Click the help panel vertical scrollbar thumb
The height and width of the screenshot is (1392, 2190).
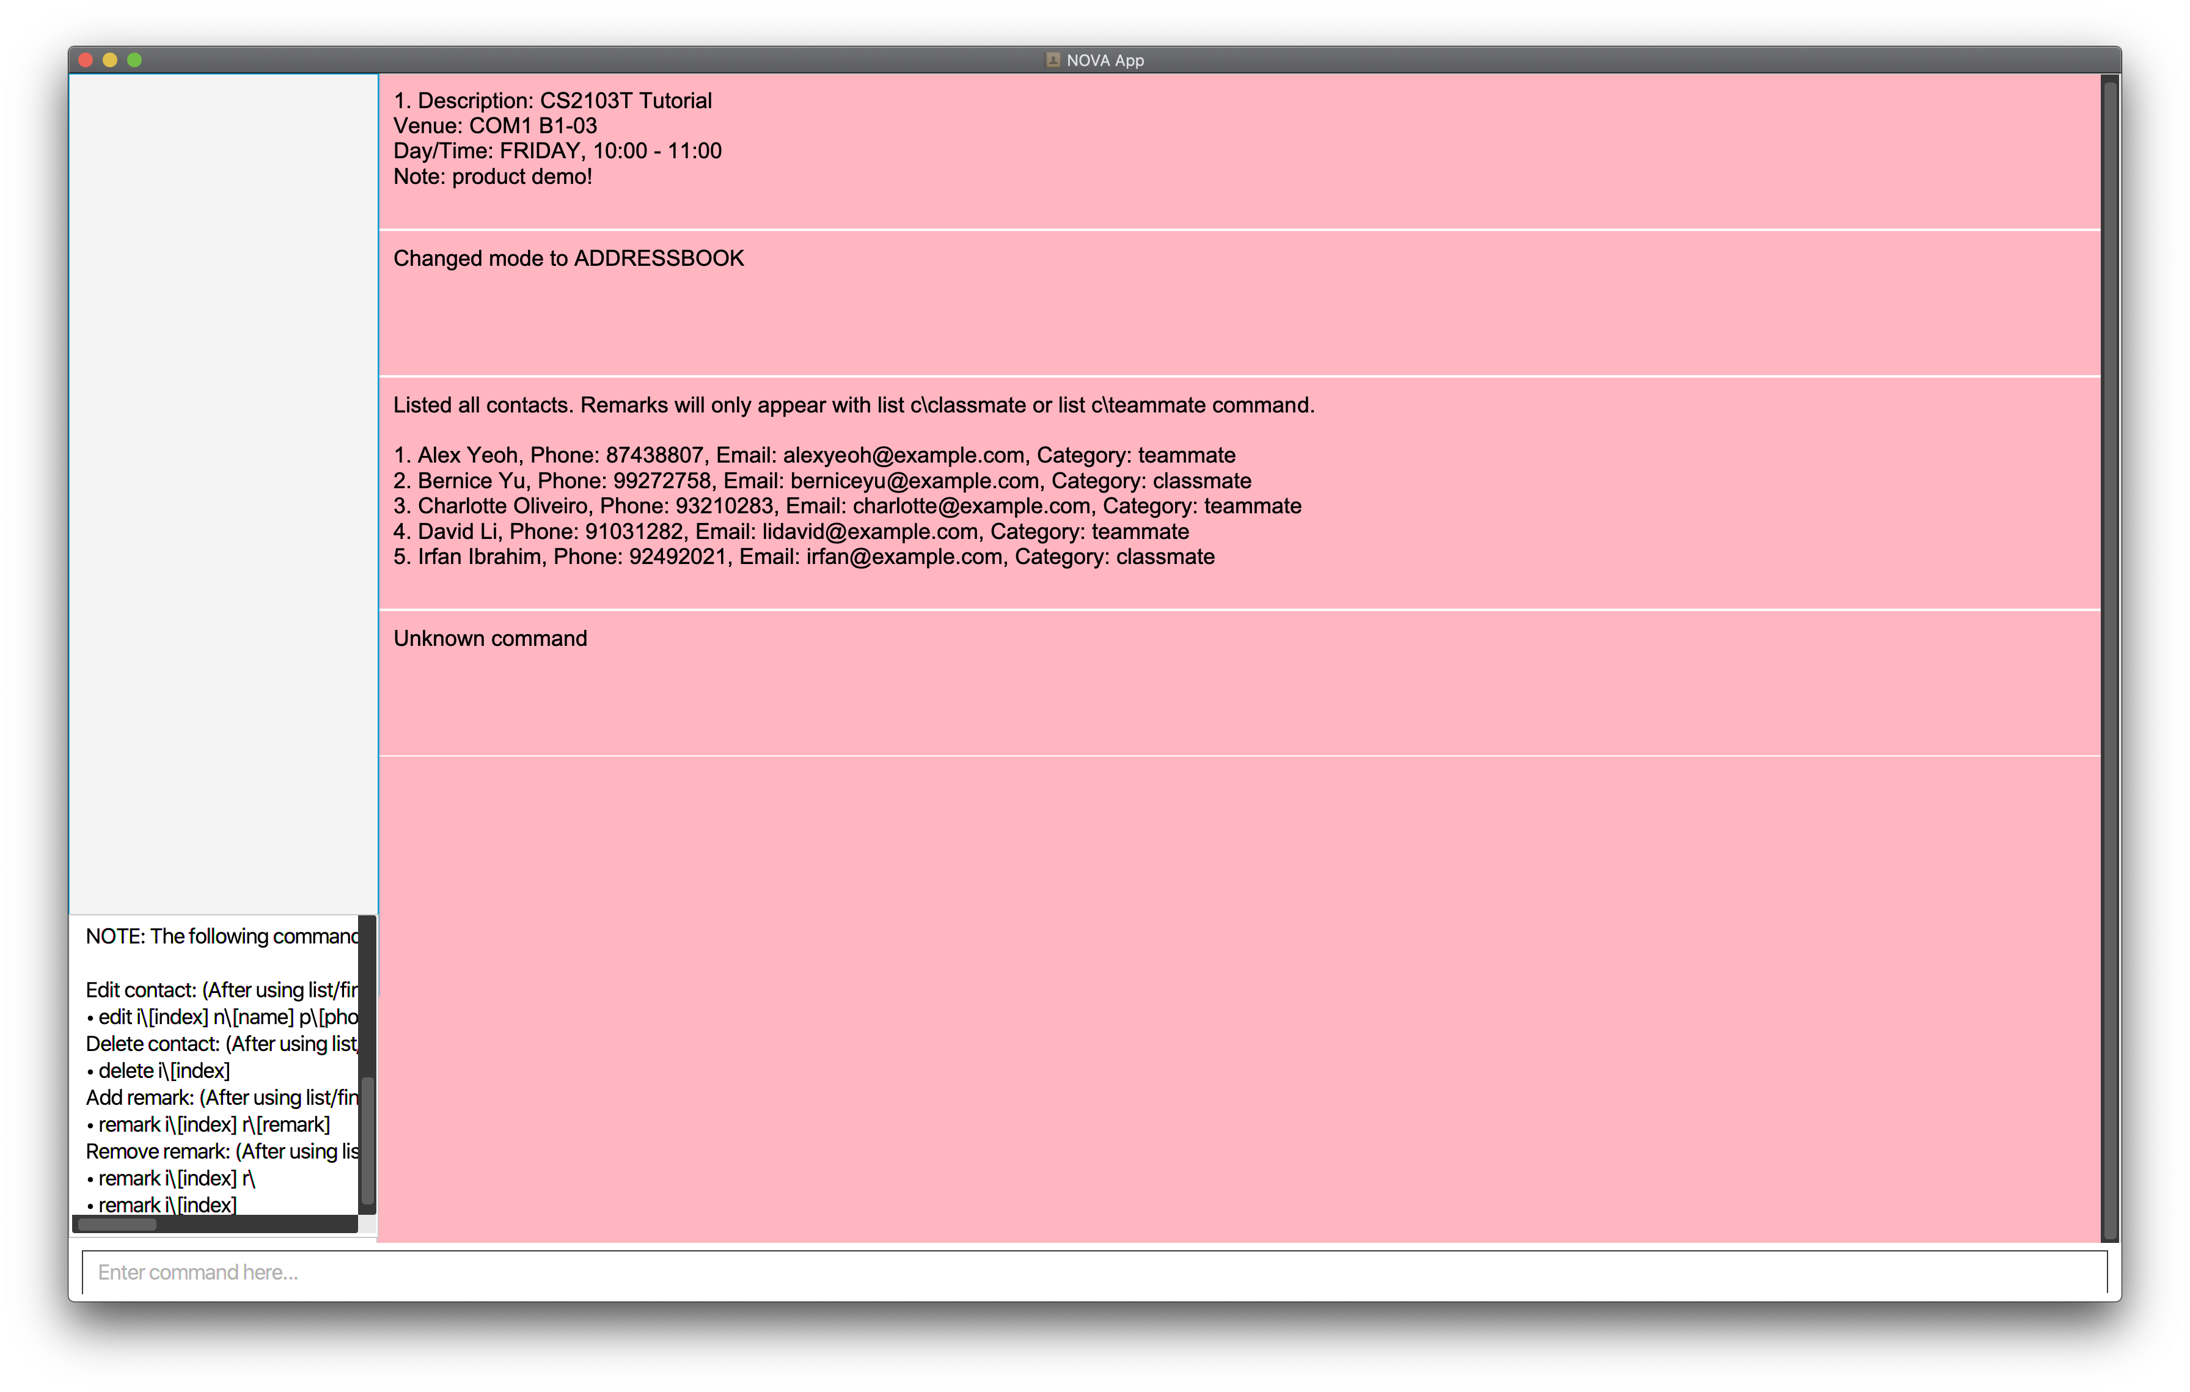pyautogui.click(x=368, y=1141)
